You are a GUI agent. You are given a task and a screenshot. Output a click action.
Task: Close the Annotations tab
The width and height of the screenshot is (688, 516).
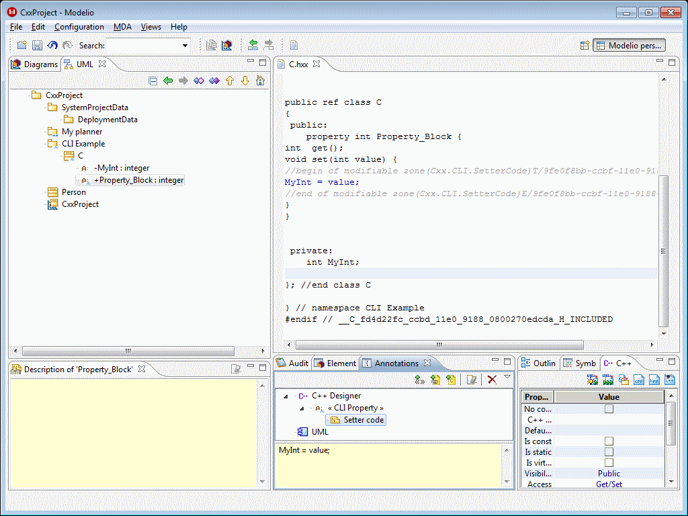pyautogui.click(x=427, y=363)
